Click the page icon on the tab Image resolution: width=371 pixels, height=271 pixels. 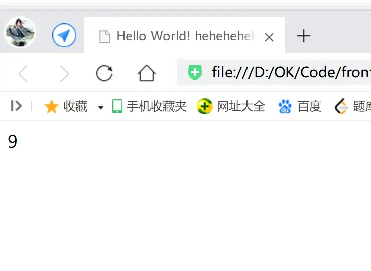tap(105, 37)
